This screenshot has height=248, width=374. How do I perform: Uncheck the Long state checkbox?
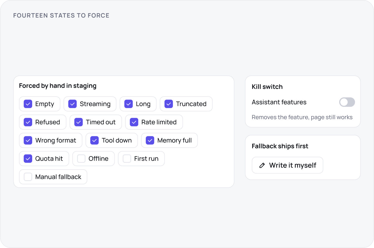coord(129,104)
